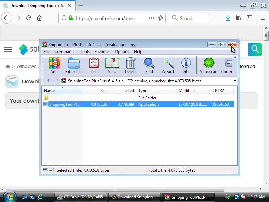Click the Add toolbar icon in WinRAR

(54, 65)
